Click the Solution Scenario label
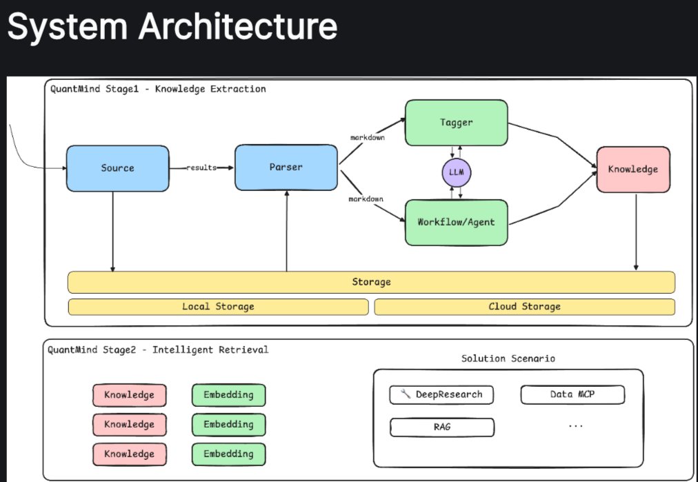 [x=508, y=359]
